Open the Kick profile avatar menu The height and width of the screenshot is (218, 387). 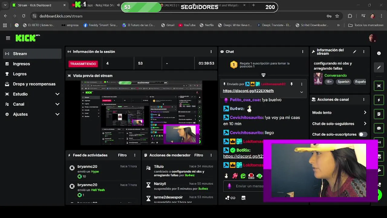(x=372, y=38)
